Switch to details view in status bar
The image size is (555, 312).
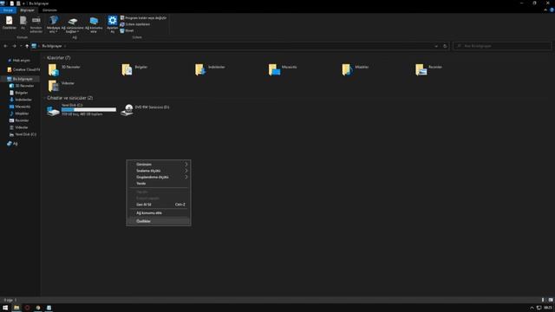pyautogui.click(x=543, y=300)
